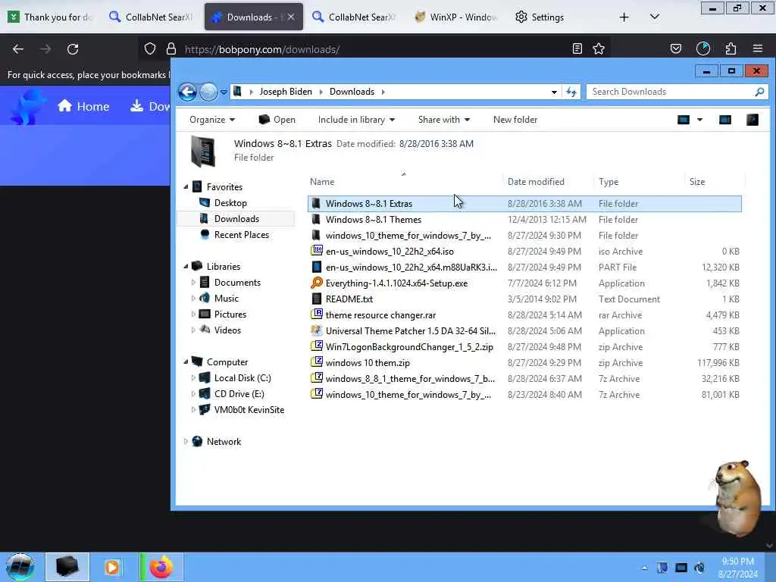The height and width of the screenshot is (582, 776).
Task: Click the Universal Theme Patcher application icon
Action: click(x=317, y=330)
